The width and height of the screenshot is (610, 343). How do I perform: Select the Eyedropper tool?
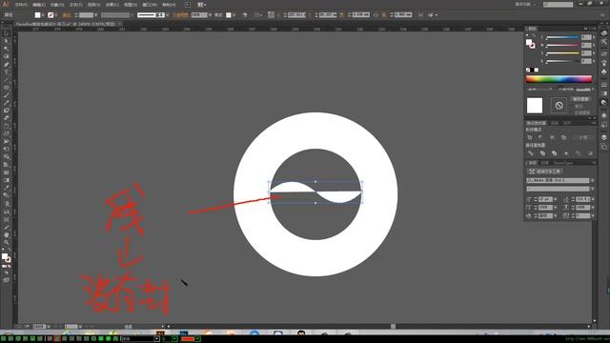(x=7, y=188)
